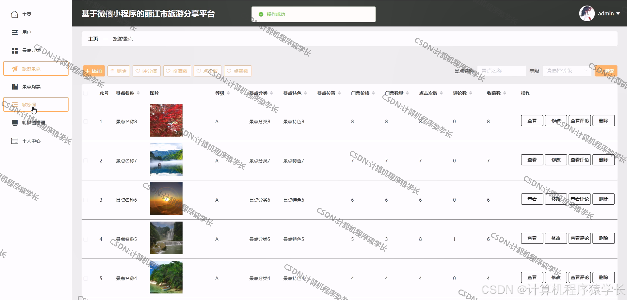
Task: Click 查看 for row 景点名称8
Action: 532,121
